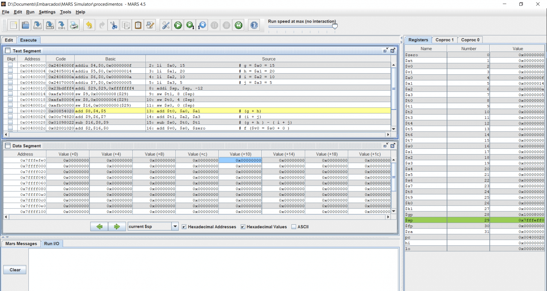Image resolution: width=547 pixels, height=291 pixels.
Task: Open the File menu
Action: click(5, 12)
